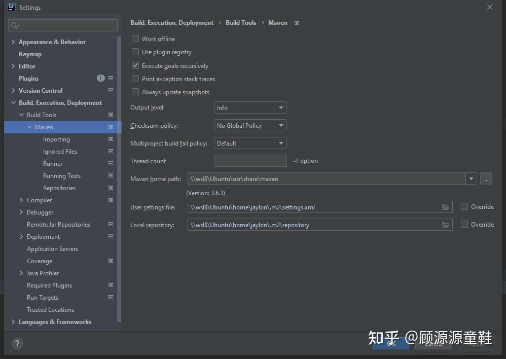This screenshot has height=359, width=506.
Task: Click the notification badge on Plugins entry
Action: pos(100,78)
